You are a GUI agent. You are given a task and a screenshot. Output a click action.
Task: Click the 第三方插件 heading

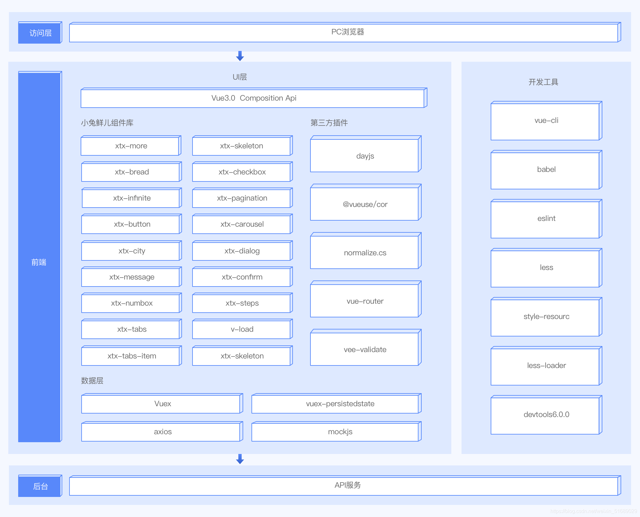[329, 123]
